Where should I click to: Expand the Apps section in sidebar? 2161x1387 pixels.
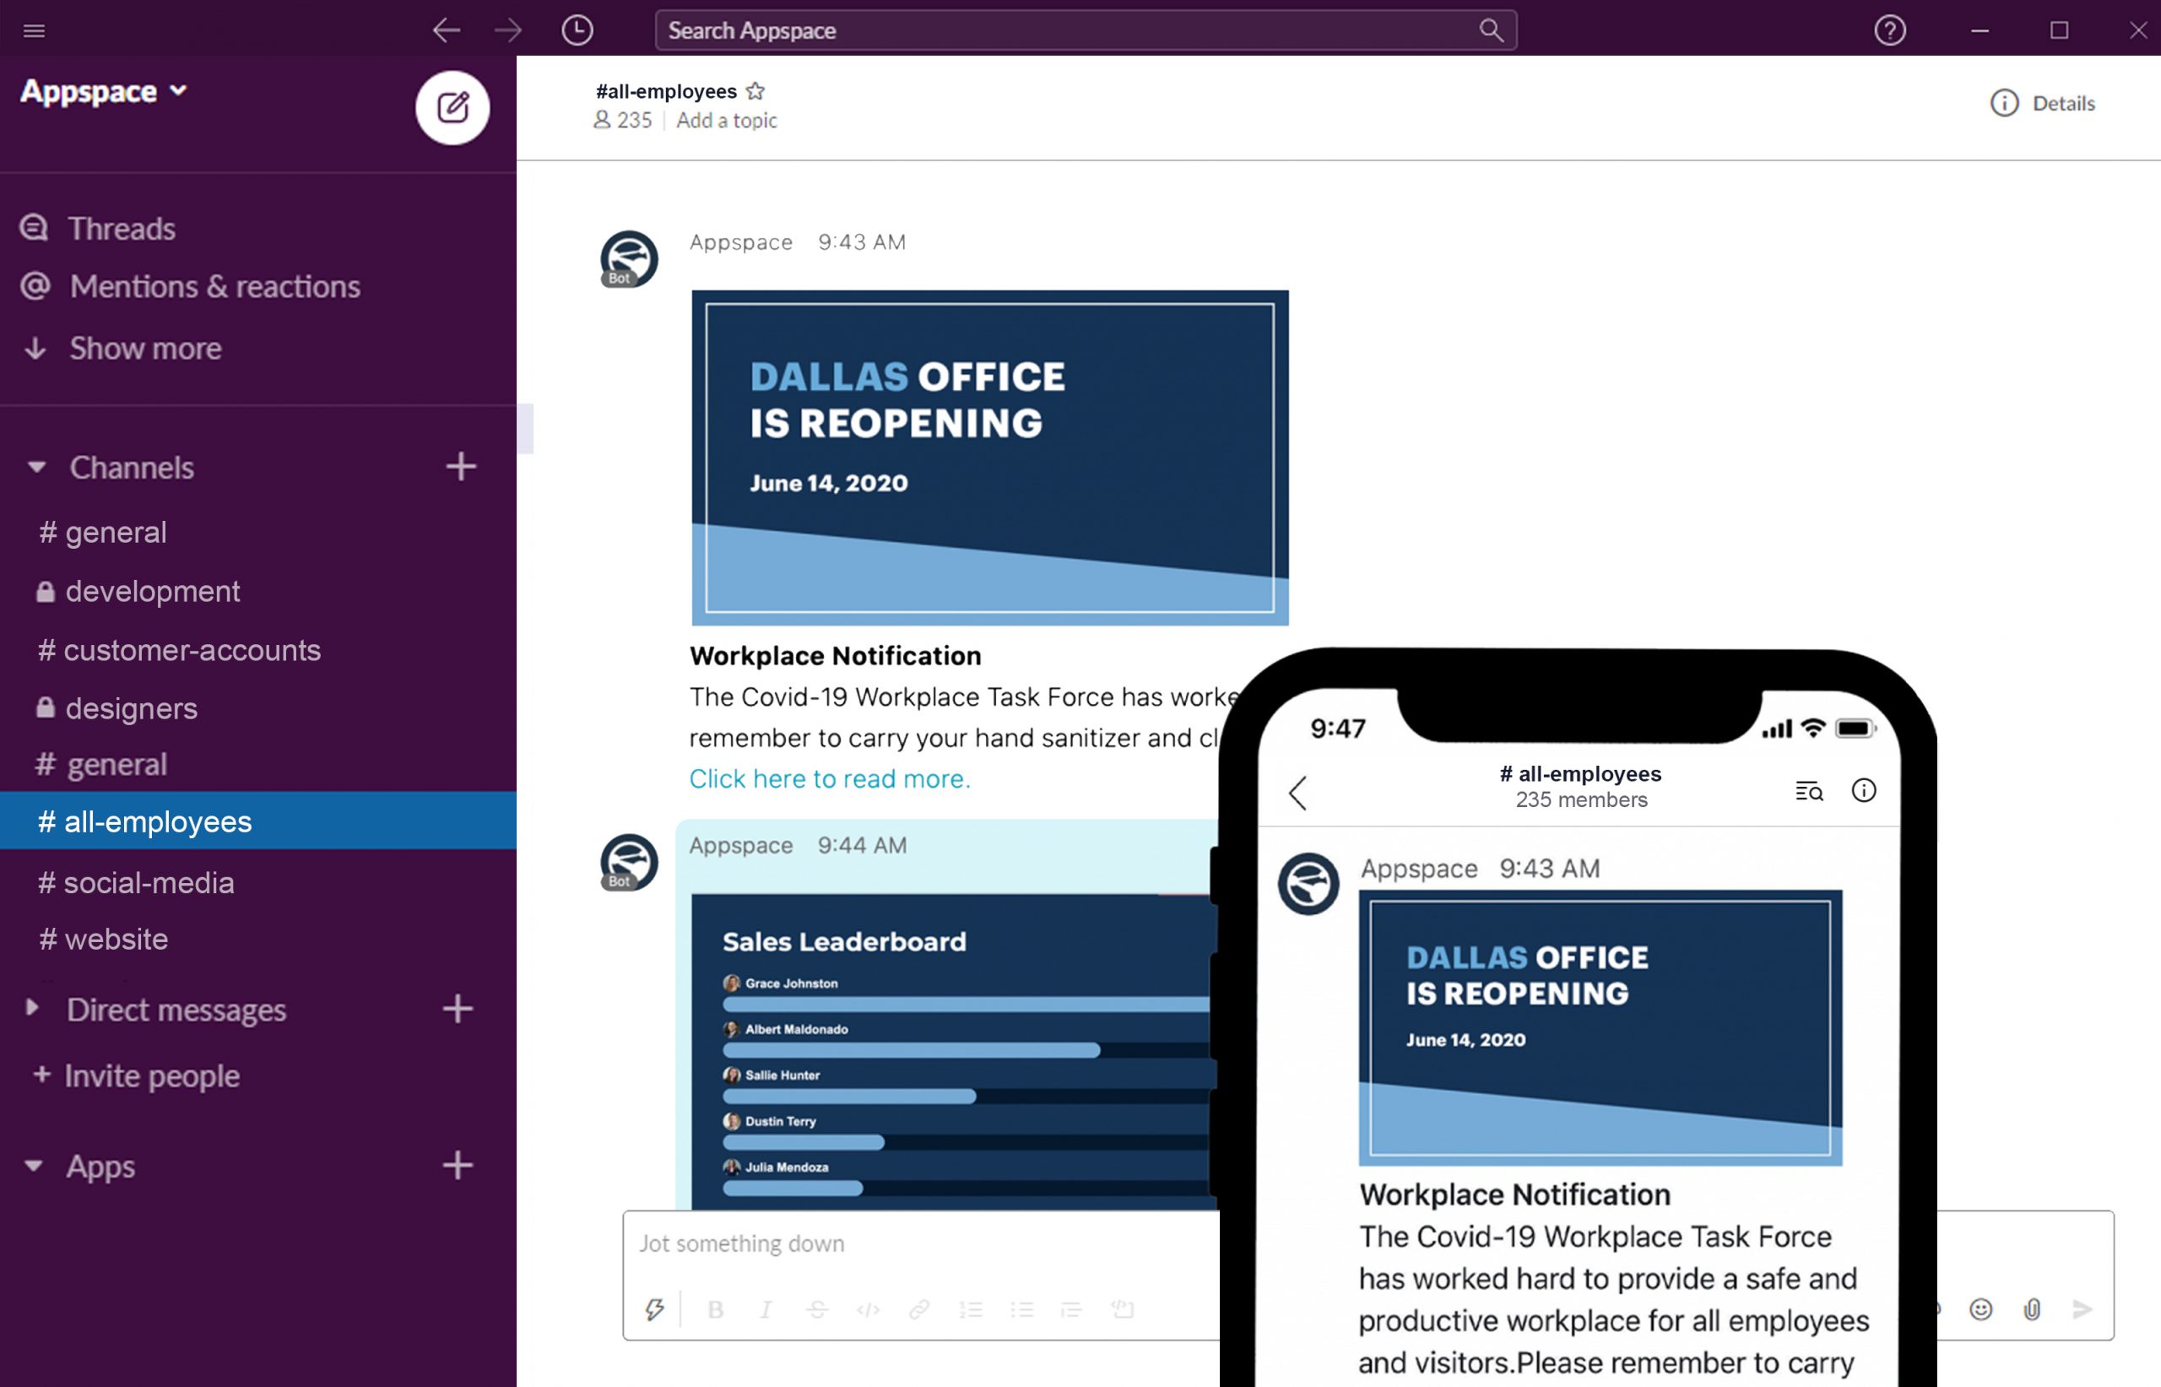pyautogui.click(x=35, y=1165)
